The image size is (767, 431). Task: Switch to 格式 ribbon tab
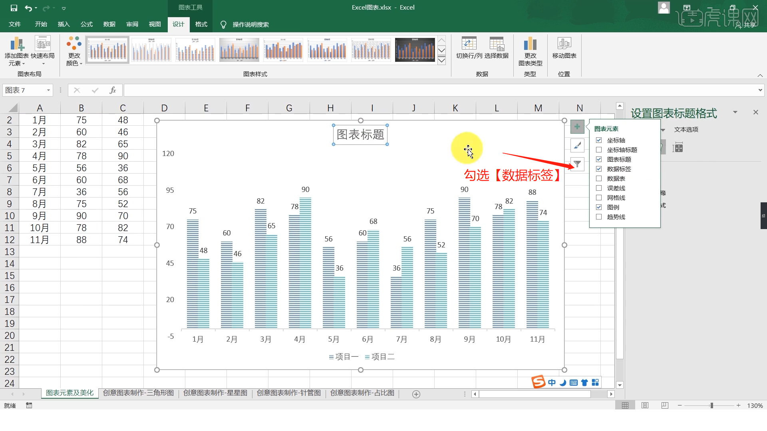201,24
